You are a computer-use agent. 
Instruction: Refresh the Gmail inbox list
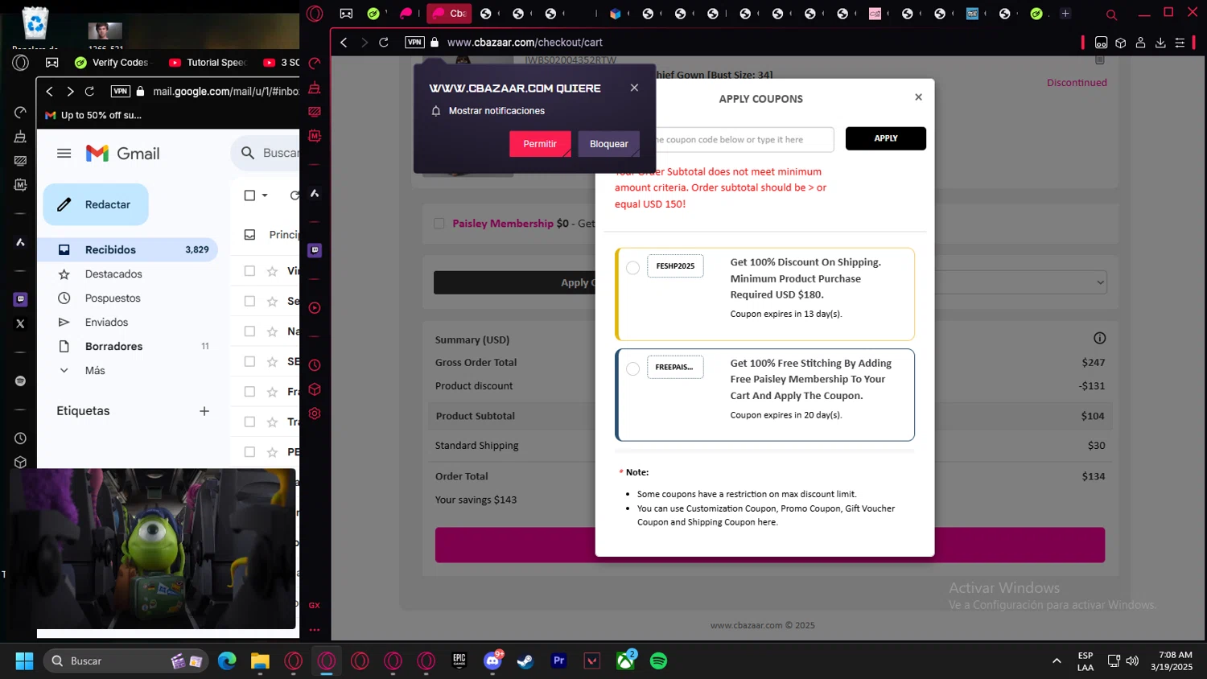(x=295, y=195)
